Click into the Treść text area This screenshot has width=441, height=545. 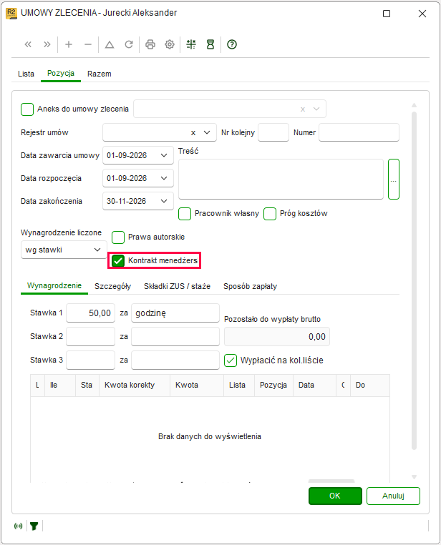tap(281, 180)
